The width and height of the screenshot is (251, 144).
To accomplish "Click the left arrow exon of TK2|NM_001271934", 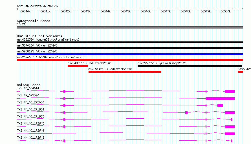I will [x=64, y=113].
